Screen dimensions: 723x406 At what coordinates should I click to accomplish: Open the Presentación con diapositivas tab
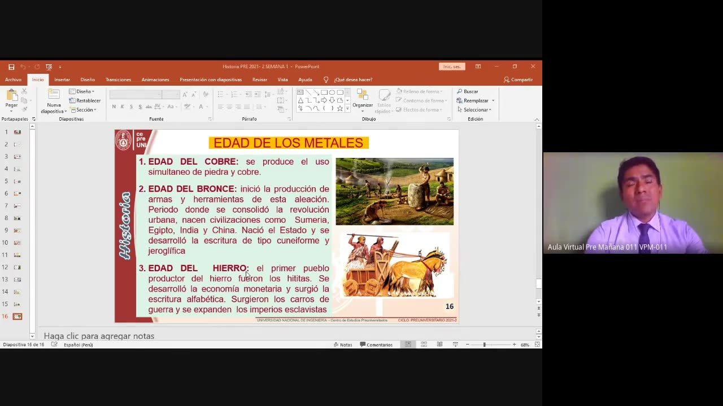211,80
